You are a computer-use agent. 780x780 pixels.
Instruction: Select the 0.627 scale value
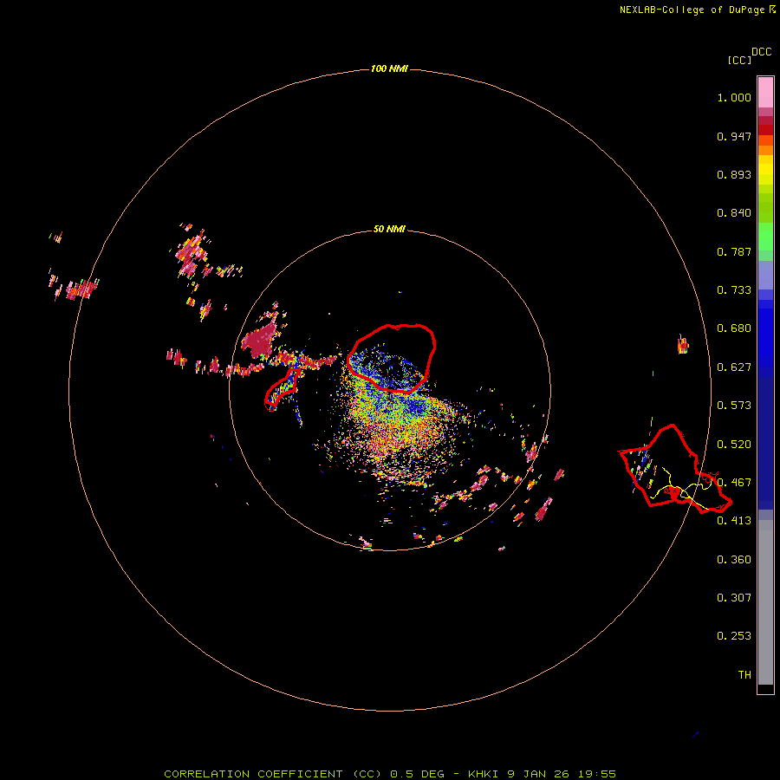734,367
